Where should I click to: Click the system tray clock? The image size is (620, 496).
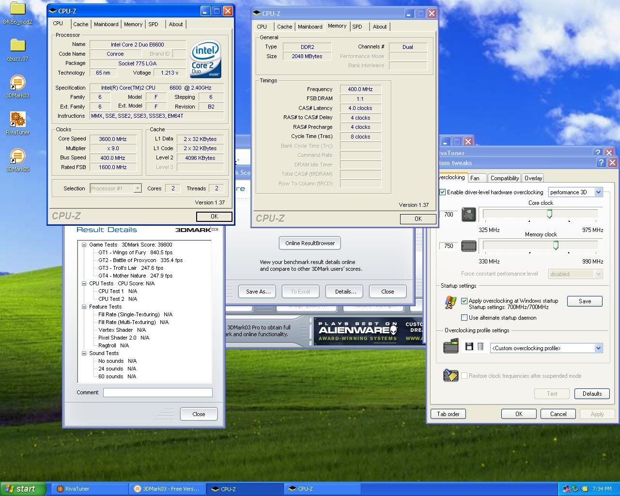602,489
